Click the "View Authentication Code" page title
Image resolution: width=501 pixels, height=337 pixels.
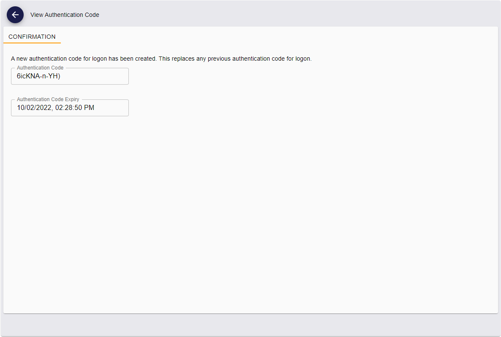(x=65, y=15)
